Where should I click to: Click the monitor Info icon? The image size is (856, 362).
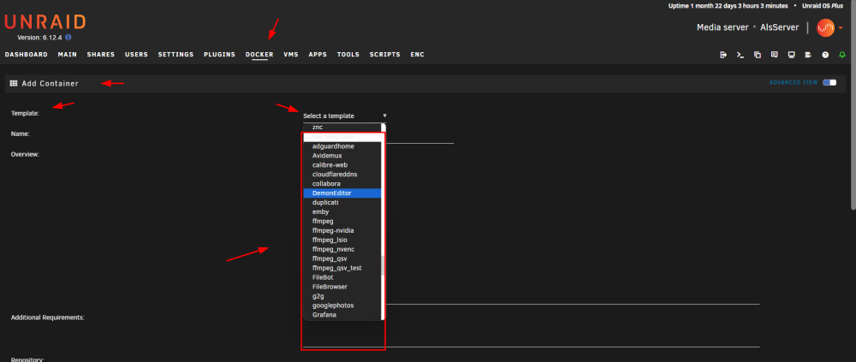click(791, 55)
